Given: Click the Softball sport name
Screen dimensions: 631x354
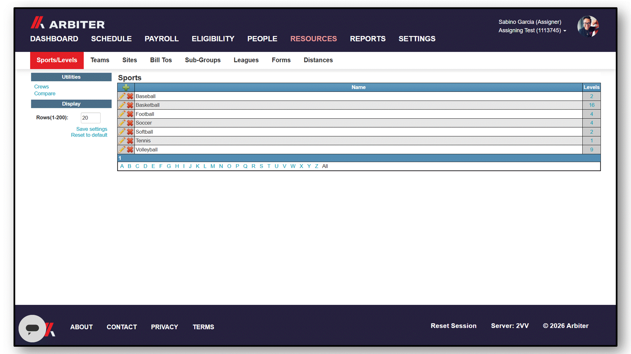Looking at the screenshot, I should coord(144,132).
